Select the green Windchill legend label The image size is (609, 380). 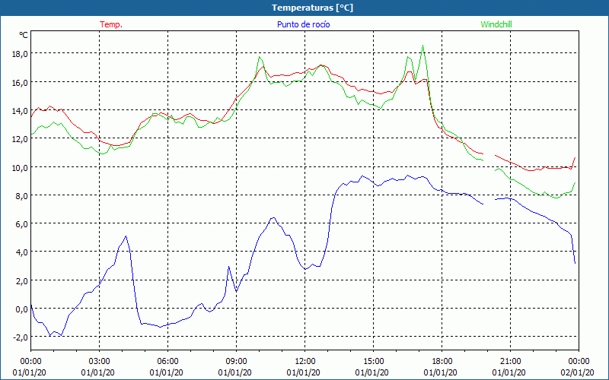[496, 24]
